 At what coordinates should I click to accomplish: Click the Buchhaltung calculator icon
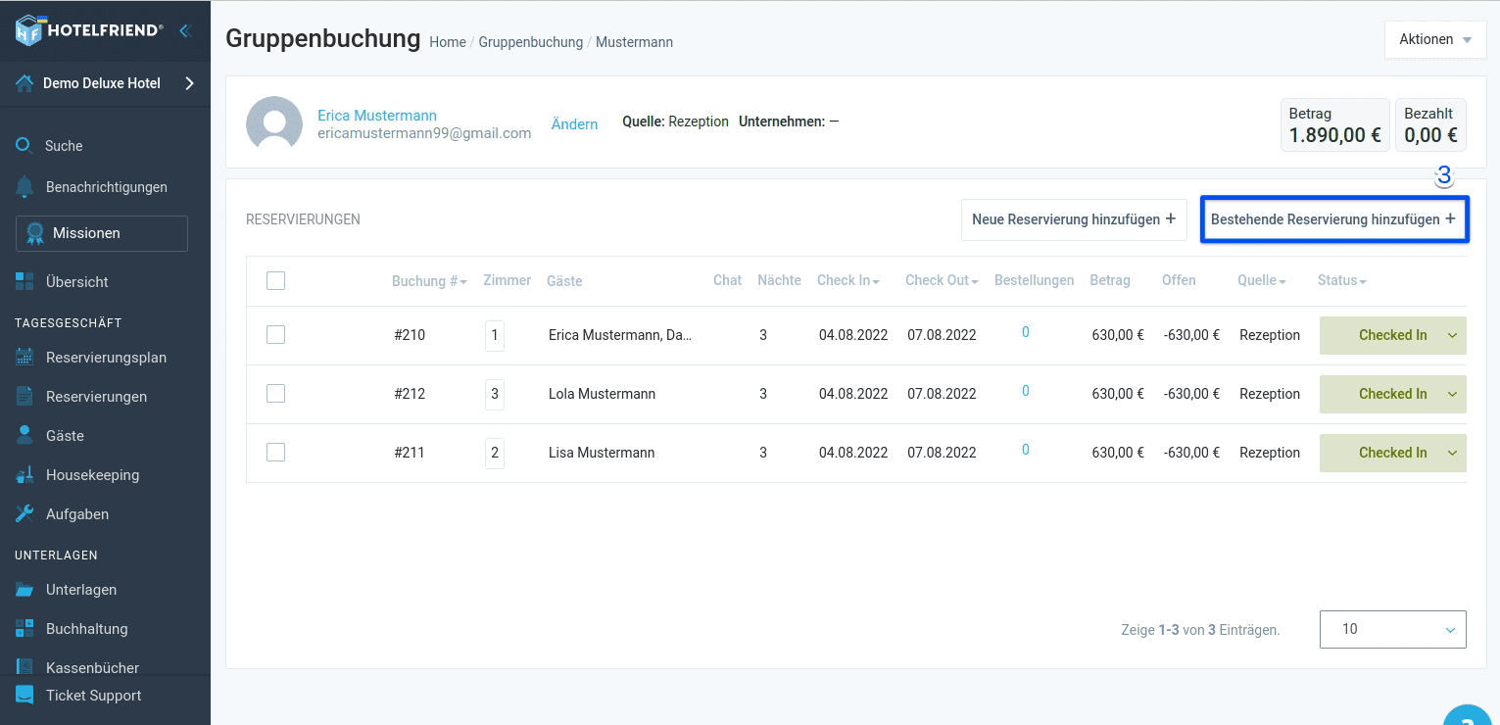click(24, 629)
